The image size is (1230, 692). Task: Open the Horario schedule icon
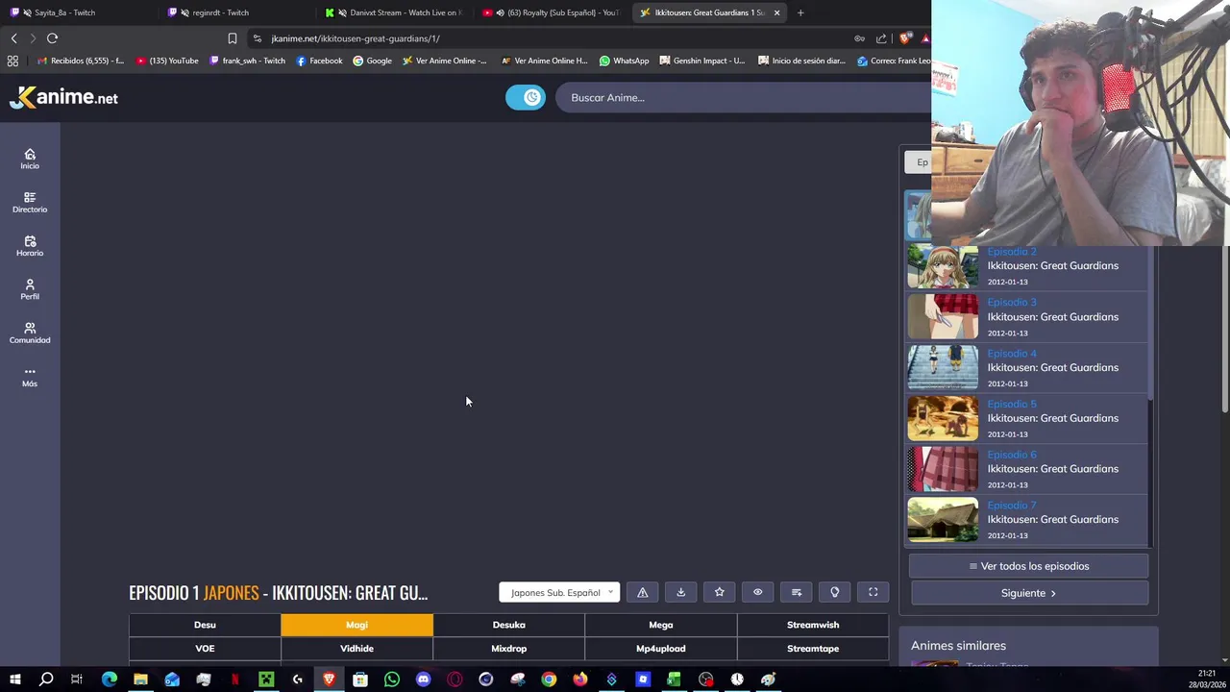(30, 246)
